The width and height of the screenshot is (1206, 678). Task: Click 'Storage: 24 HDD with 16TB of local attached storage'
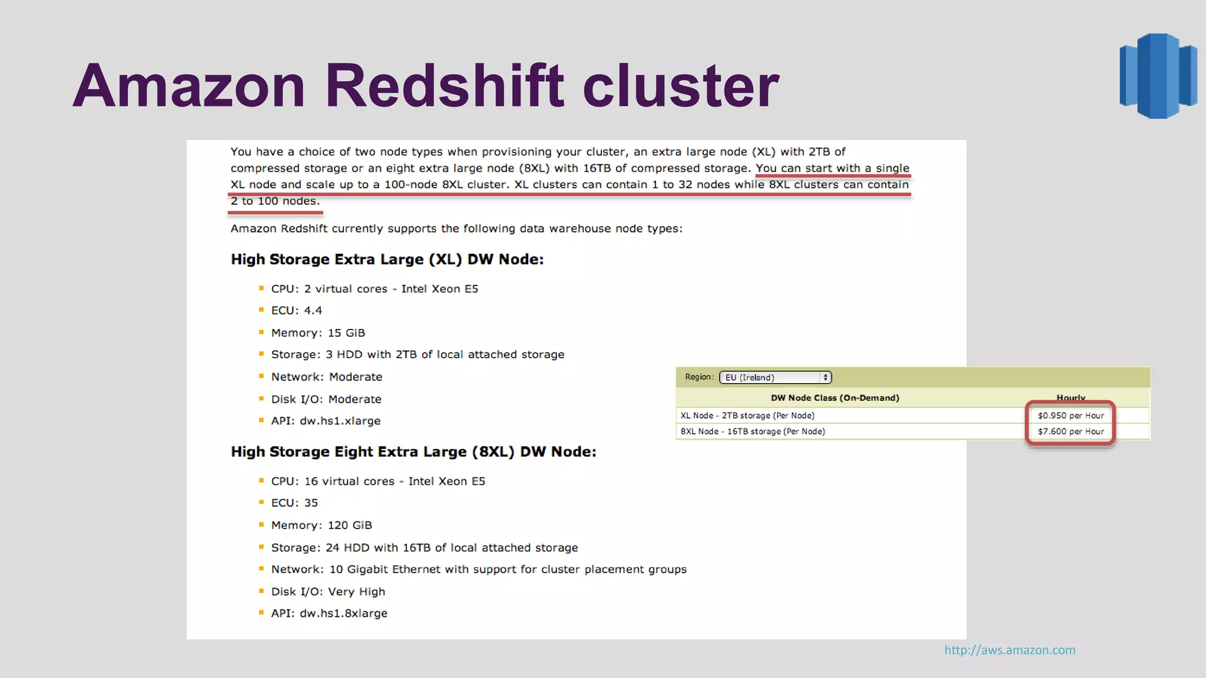click(x=425, y=548)
